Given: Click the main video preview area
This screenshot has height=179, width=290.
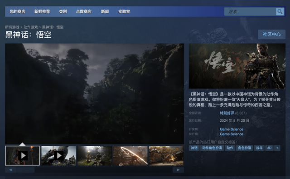Looking at the screenshot, I should (x=95, y=94).
